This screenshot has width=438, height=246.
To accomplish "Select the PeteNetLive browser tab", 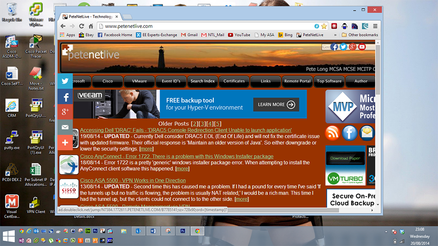I will tap(91, 17).
